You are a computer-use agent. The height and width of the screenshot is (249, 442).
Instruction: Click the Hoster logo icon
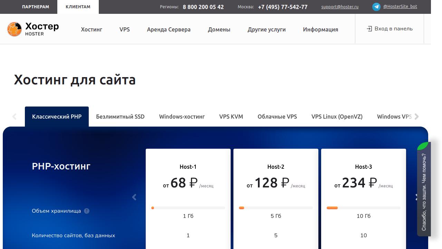[15, 29]
